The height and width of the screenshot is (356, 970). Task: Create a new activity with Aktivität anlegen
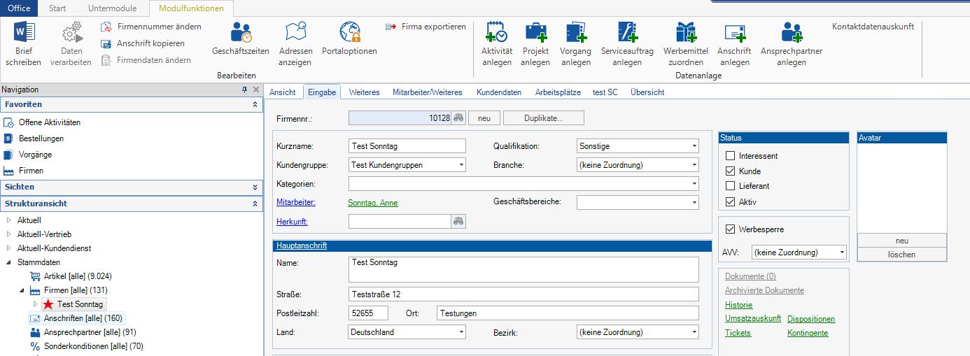pos(496,33)
